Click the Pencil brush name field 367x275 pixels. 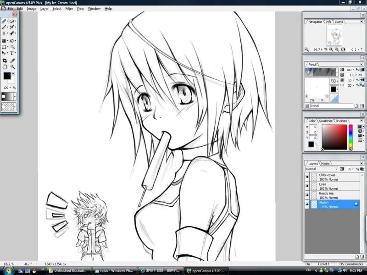331,106
